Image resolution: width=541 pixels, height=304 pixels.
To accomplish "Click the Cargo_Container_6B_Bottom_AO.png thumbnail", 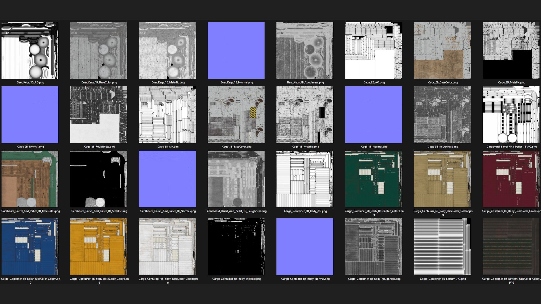I will tap(442, 247).
